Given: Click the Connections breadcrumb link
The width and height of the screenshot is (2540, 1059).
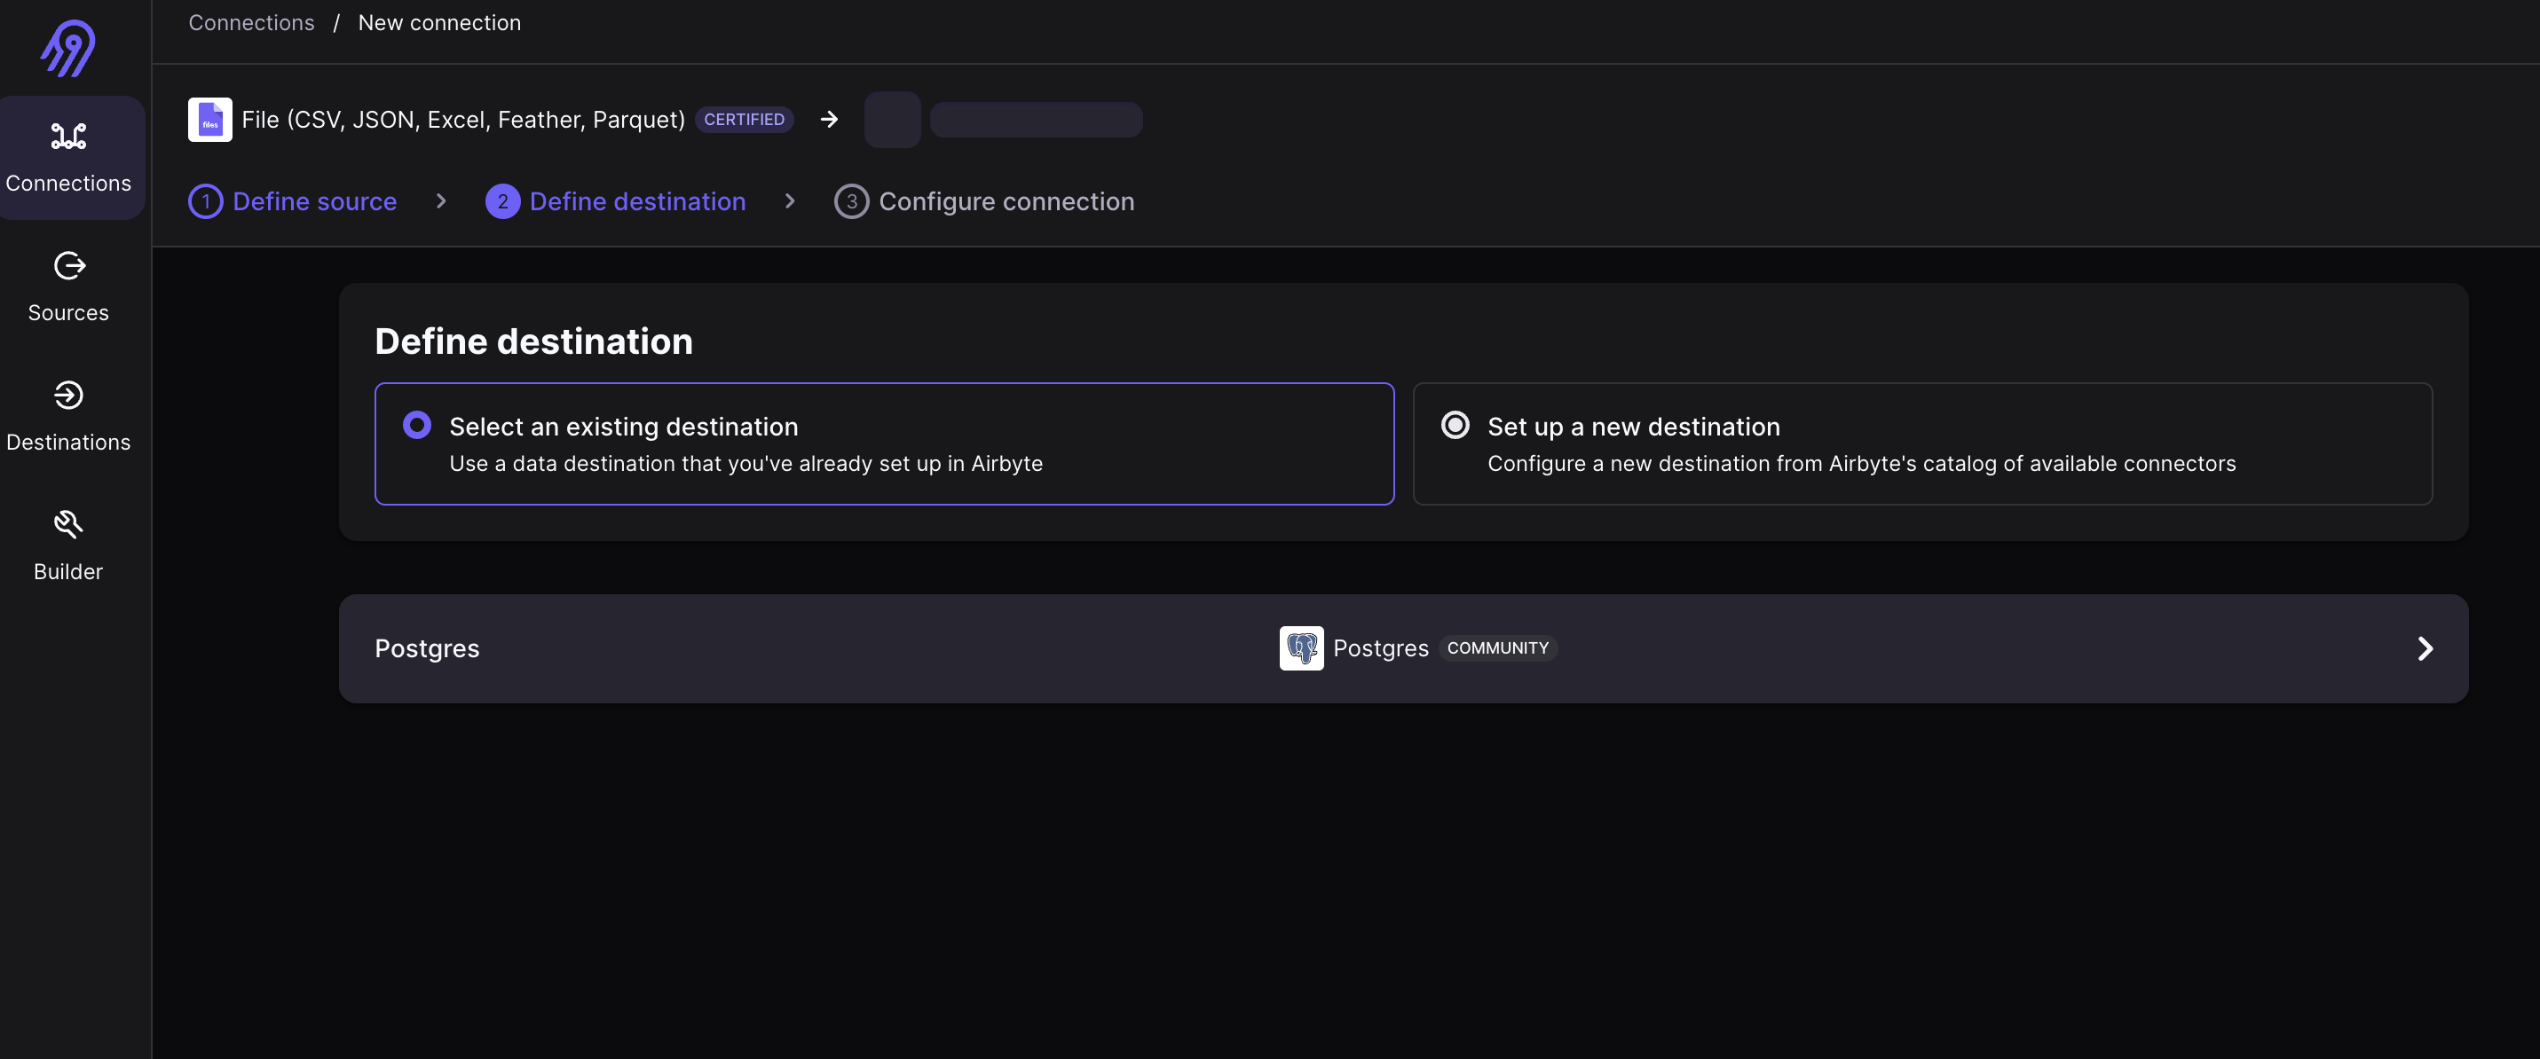Looking at the screenshot, I should [x=251, y=23].
